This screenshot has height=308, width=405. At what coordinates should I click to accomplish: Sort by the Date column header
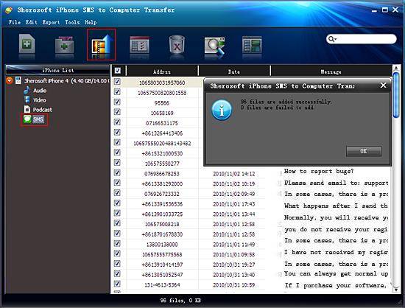pyautogui.click(x=234, y=71)
